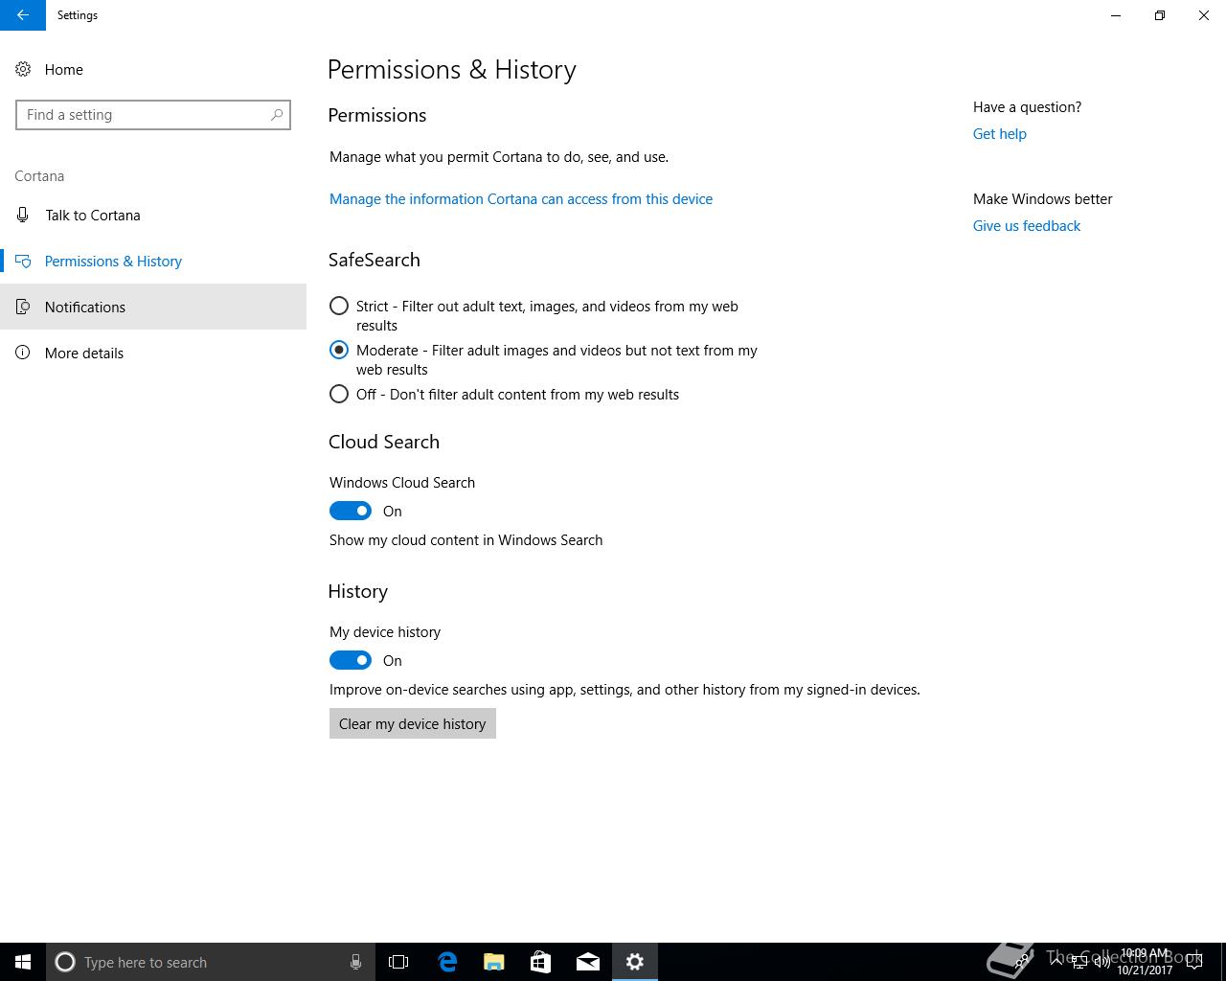Open Talk to Cortana section
The image size is (1226, 981).
pyautogui.click(x=153, y=215)
